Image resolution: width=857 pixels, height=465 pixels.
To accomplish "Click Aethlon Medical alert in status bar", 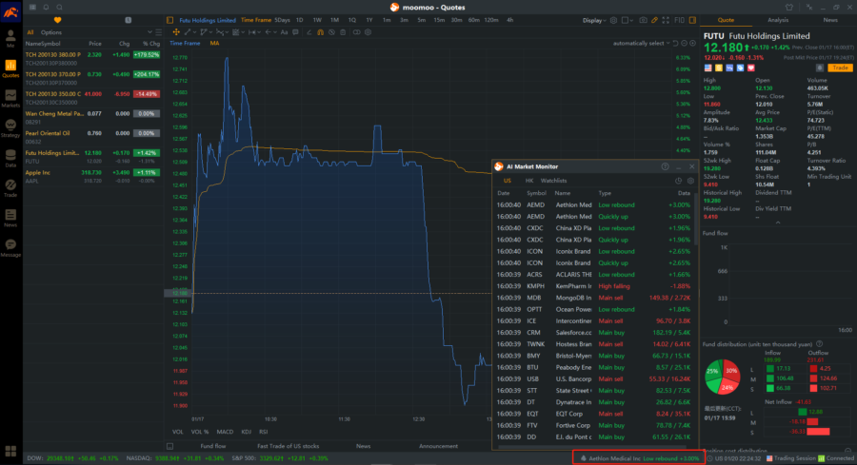I will point(638,458).
